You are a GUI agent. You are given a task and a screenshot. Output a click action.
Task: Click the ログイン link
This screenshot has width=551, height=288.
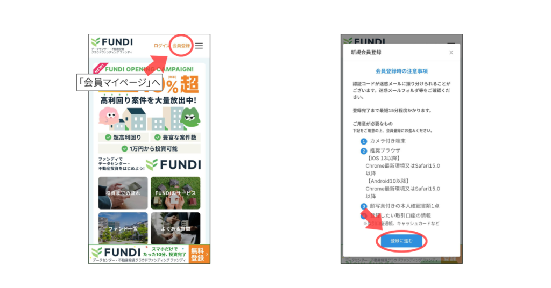point(161,46)
